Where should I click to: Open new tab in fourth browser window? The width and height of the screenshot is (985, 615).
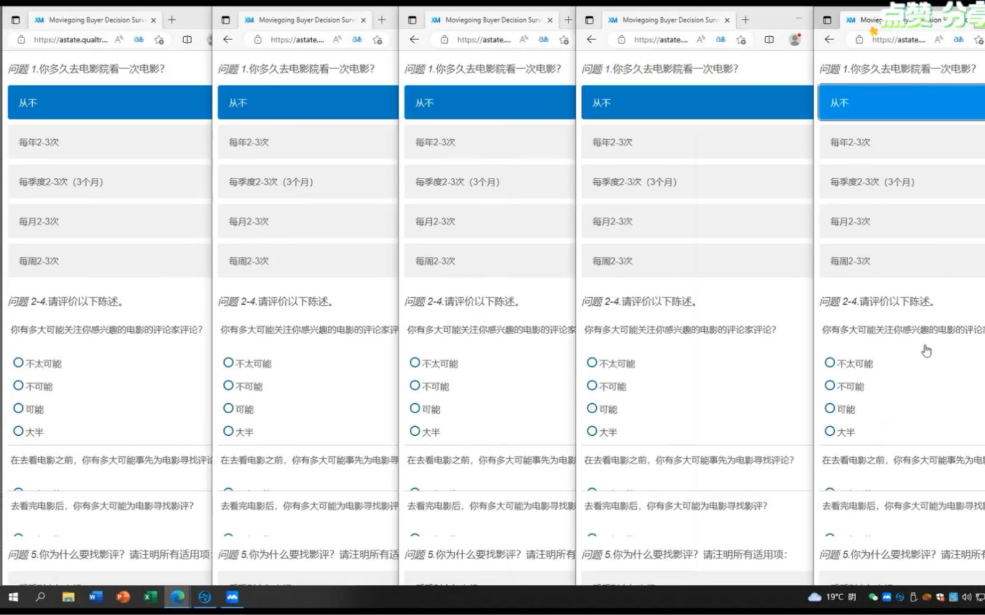click(x=745, y=20)
